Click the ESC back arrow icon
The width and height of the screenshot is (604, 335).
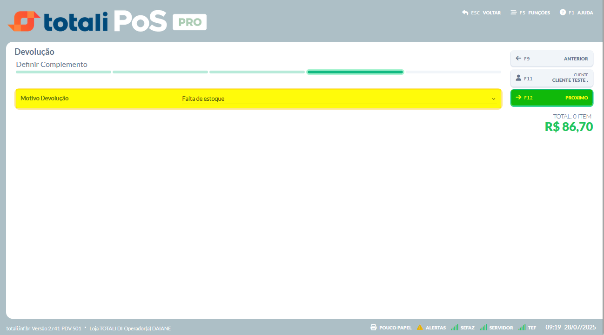(465, 13)
